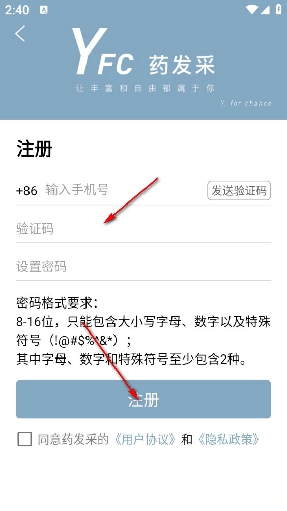Tap the clock showing 2:40

(17, 10)
